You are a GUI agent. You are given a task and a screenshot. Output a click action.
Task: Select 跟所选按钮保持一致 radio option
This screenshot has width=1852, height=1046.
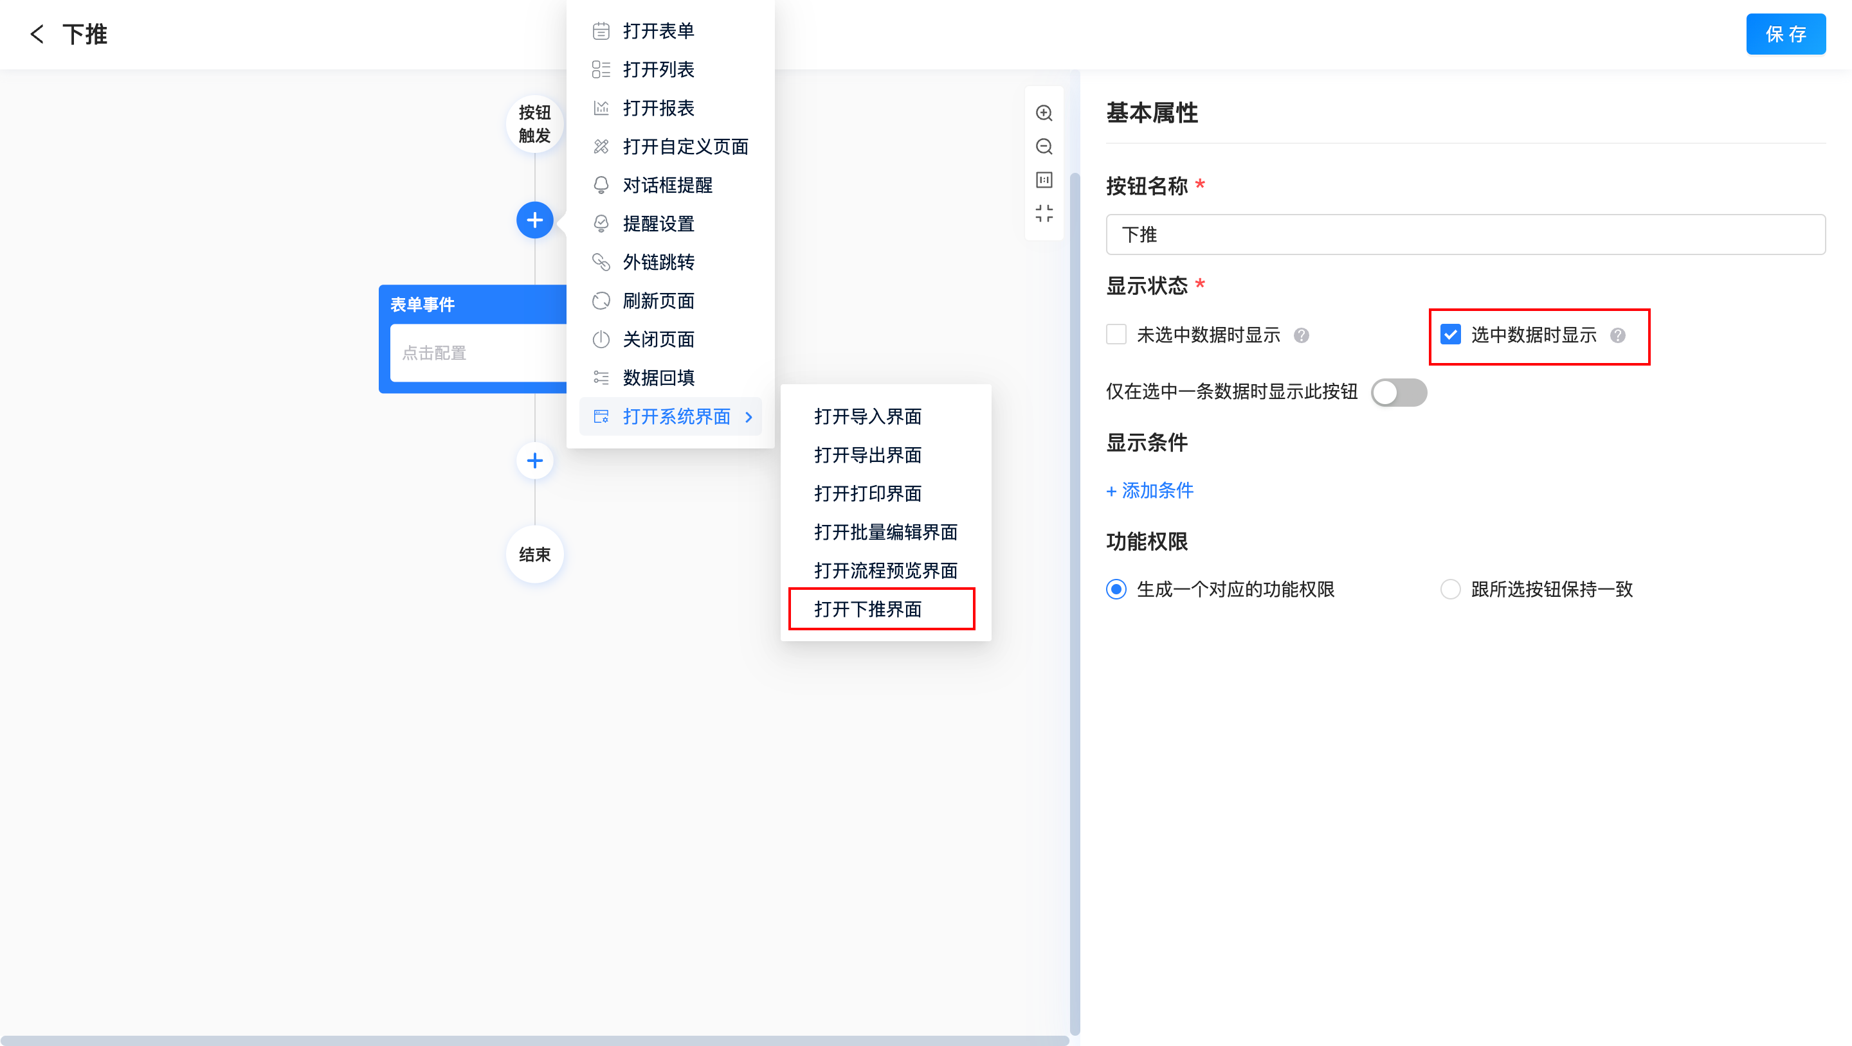click(x=1450, y=589)
